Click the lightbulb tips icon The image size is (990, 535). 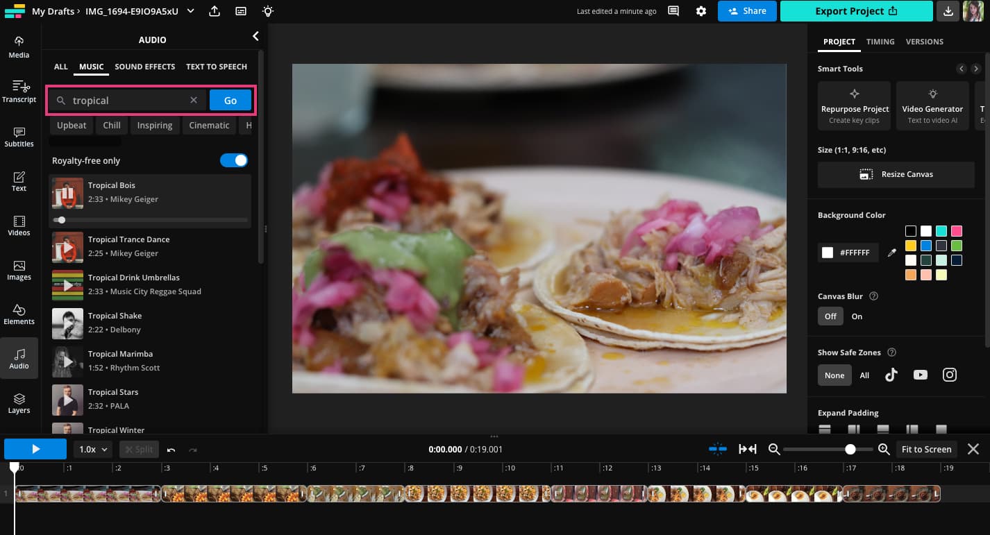(x=267, y=11)
